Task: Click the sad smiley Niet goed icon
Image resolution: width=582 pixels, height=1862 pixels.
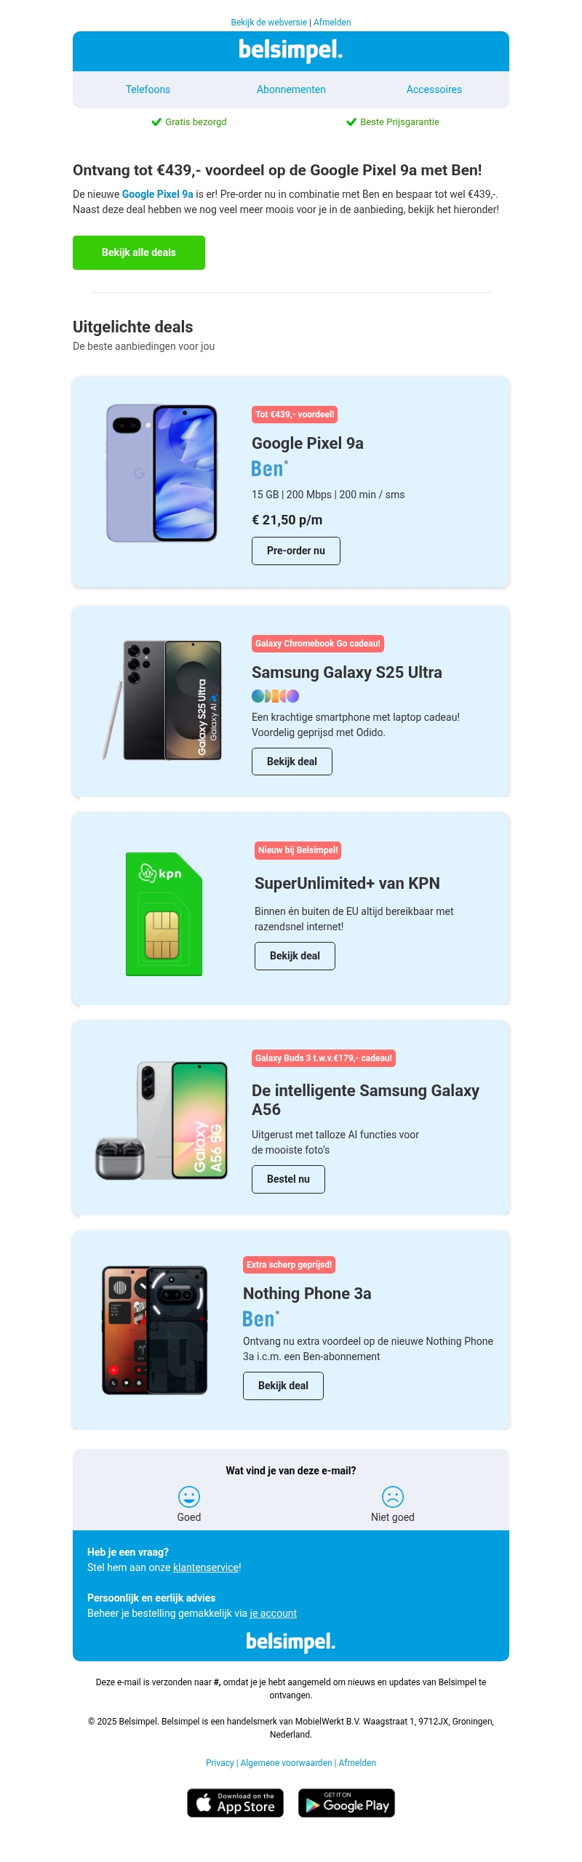Action: (x=393, y=1496)
